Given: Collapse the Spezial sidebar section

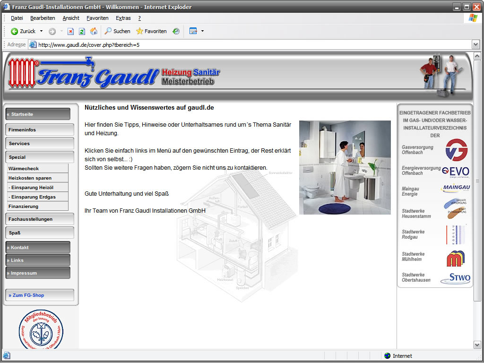Looking at the screenshot, I should (40, 157).
